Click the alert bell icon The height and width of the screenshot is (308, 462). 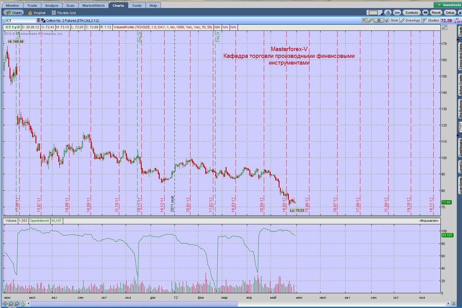coord(388,13)
